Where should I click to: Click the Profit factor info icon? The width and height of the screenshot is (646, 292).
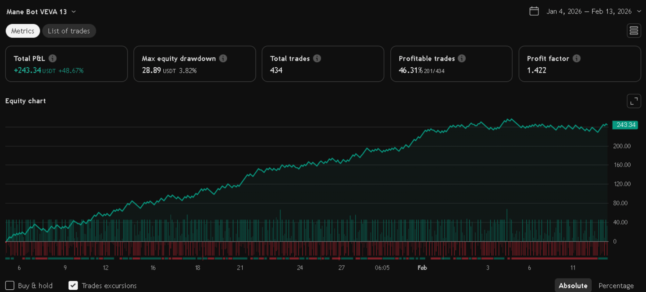(577, 58)
